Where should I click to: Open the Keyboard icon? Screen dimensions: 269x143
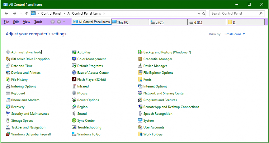[8, 93]
